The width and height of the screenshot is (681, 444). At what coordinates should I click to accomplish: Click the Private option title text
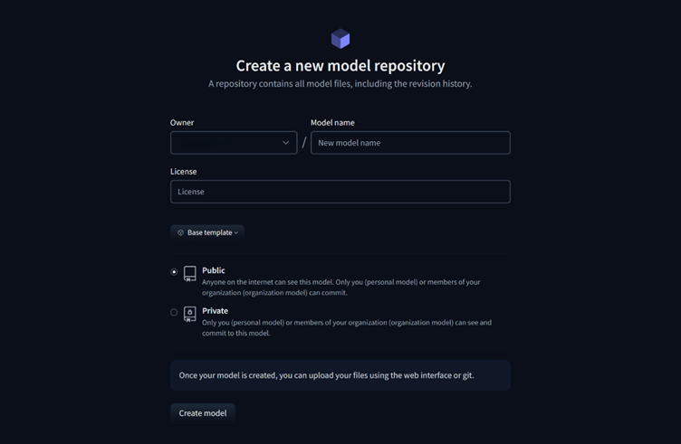click(x=215, y=310)
